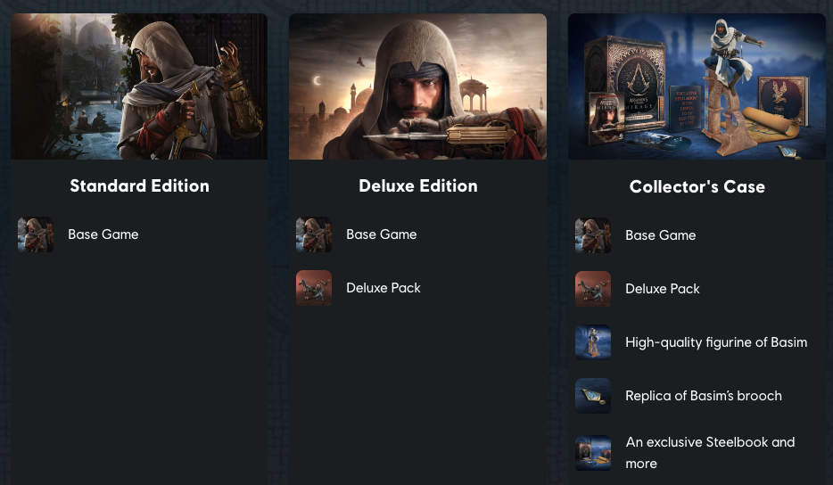Click the Basim figurine icon
Image resolution: width=833 pixels, height=485 pixels.
pos(593,342)
